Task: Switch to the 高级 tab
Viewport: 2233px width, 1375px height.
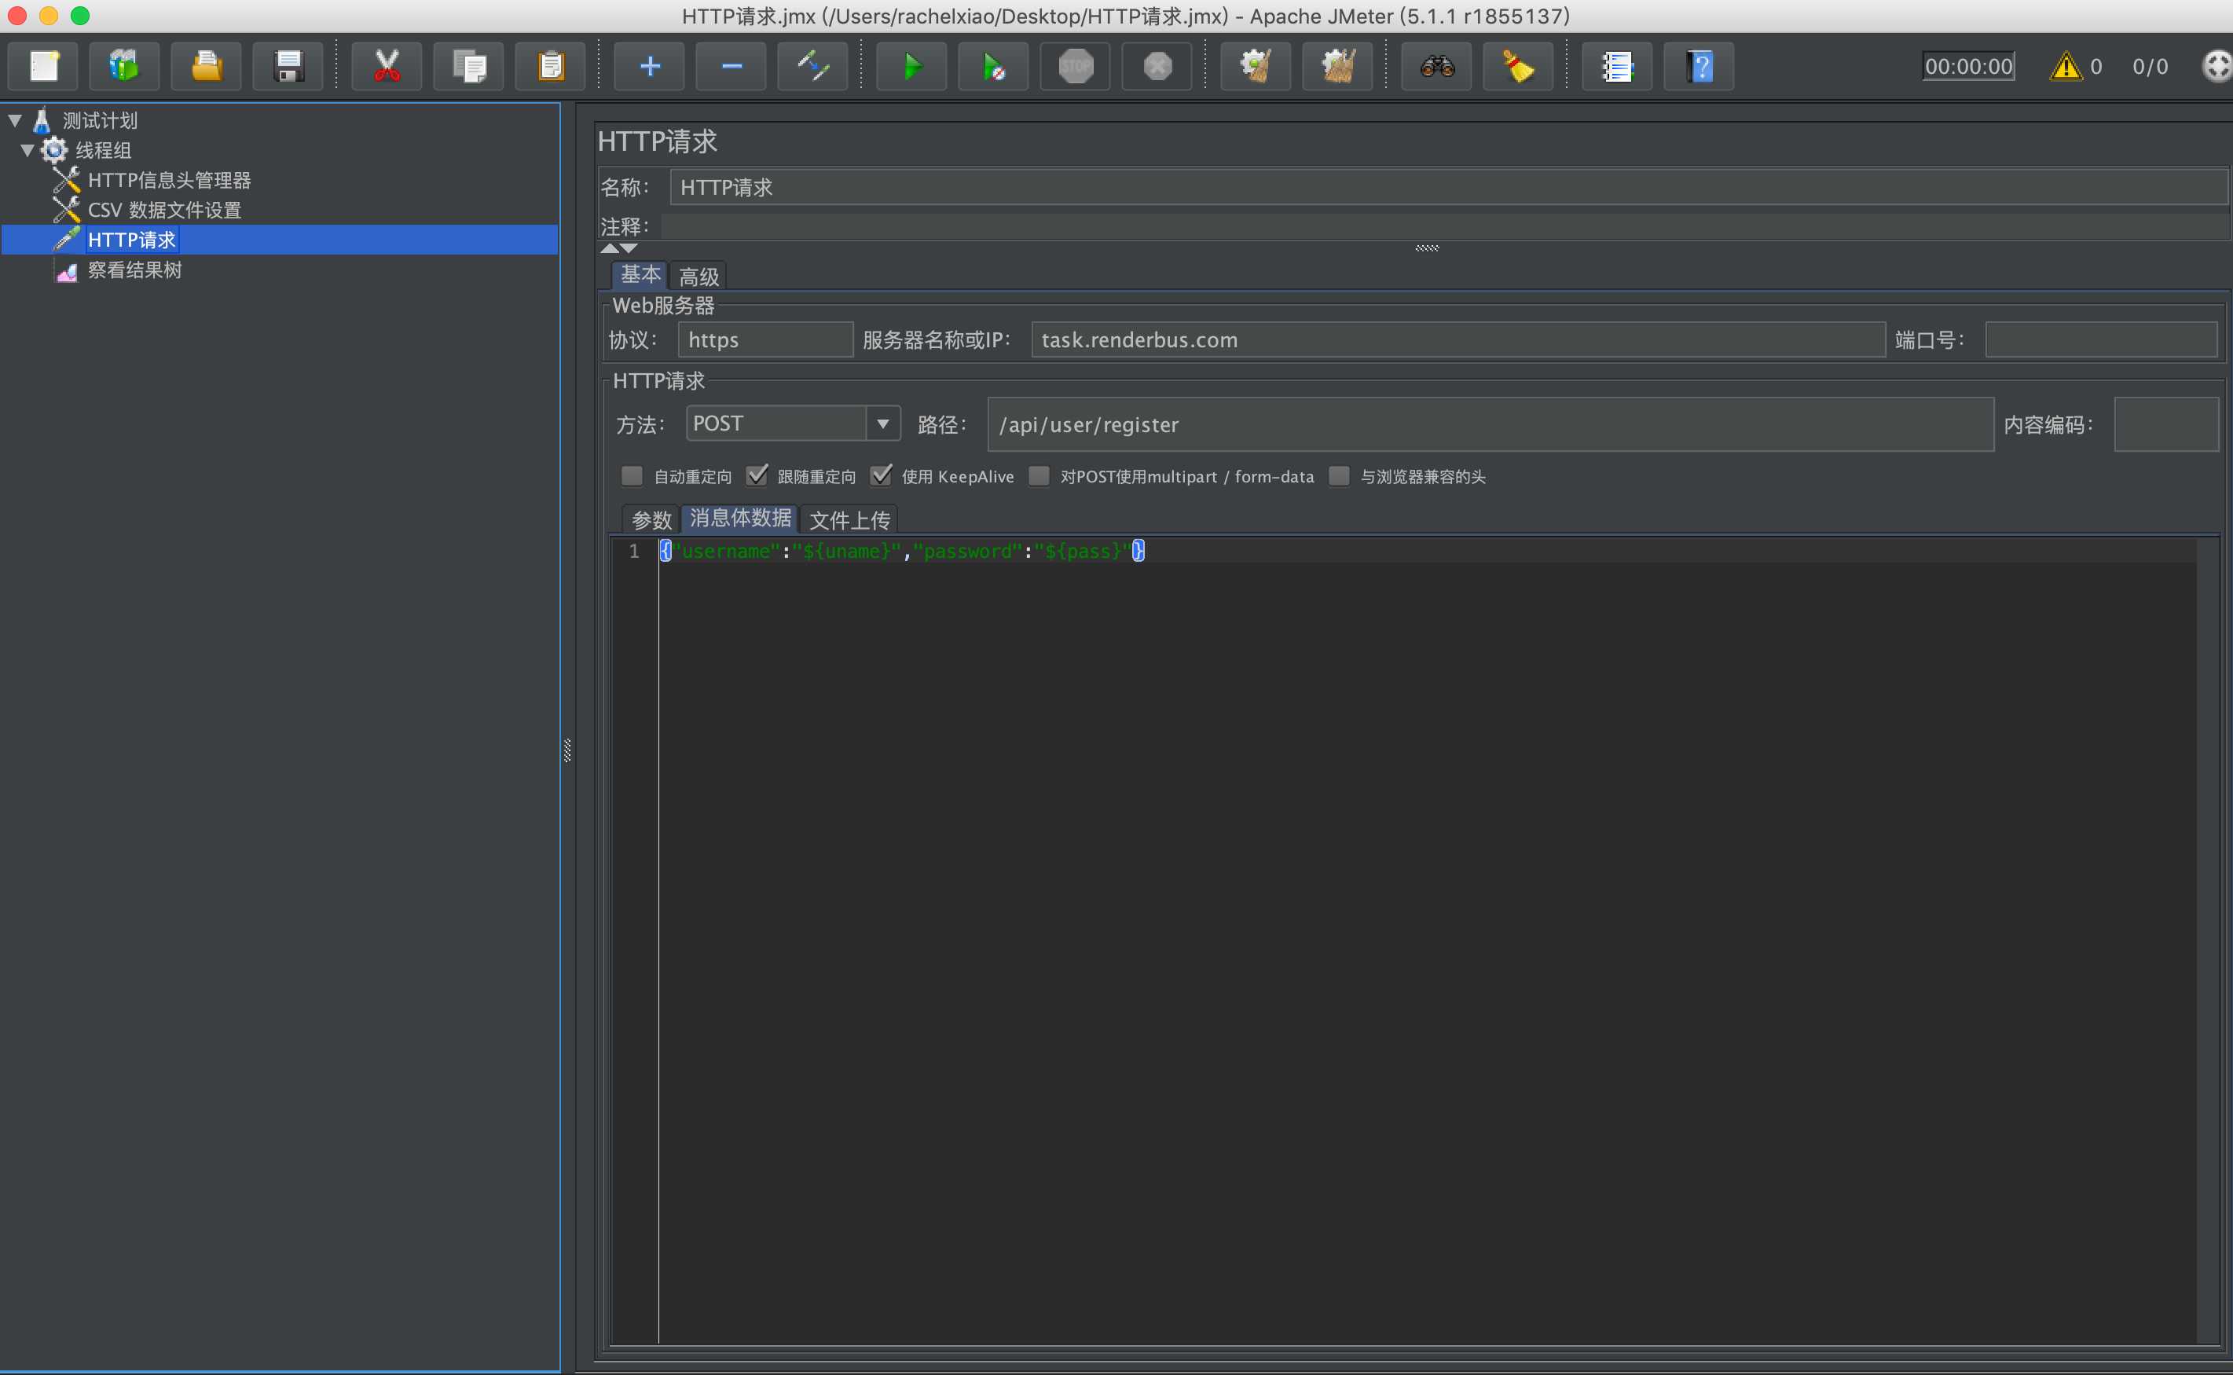Action: click(698, 277)
